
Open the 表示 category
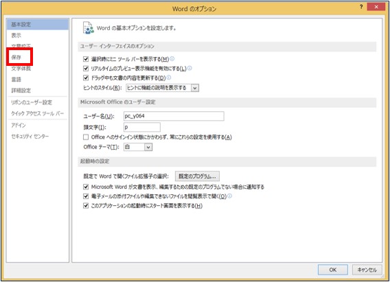pos(16,35)
